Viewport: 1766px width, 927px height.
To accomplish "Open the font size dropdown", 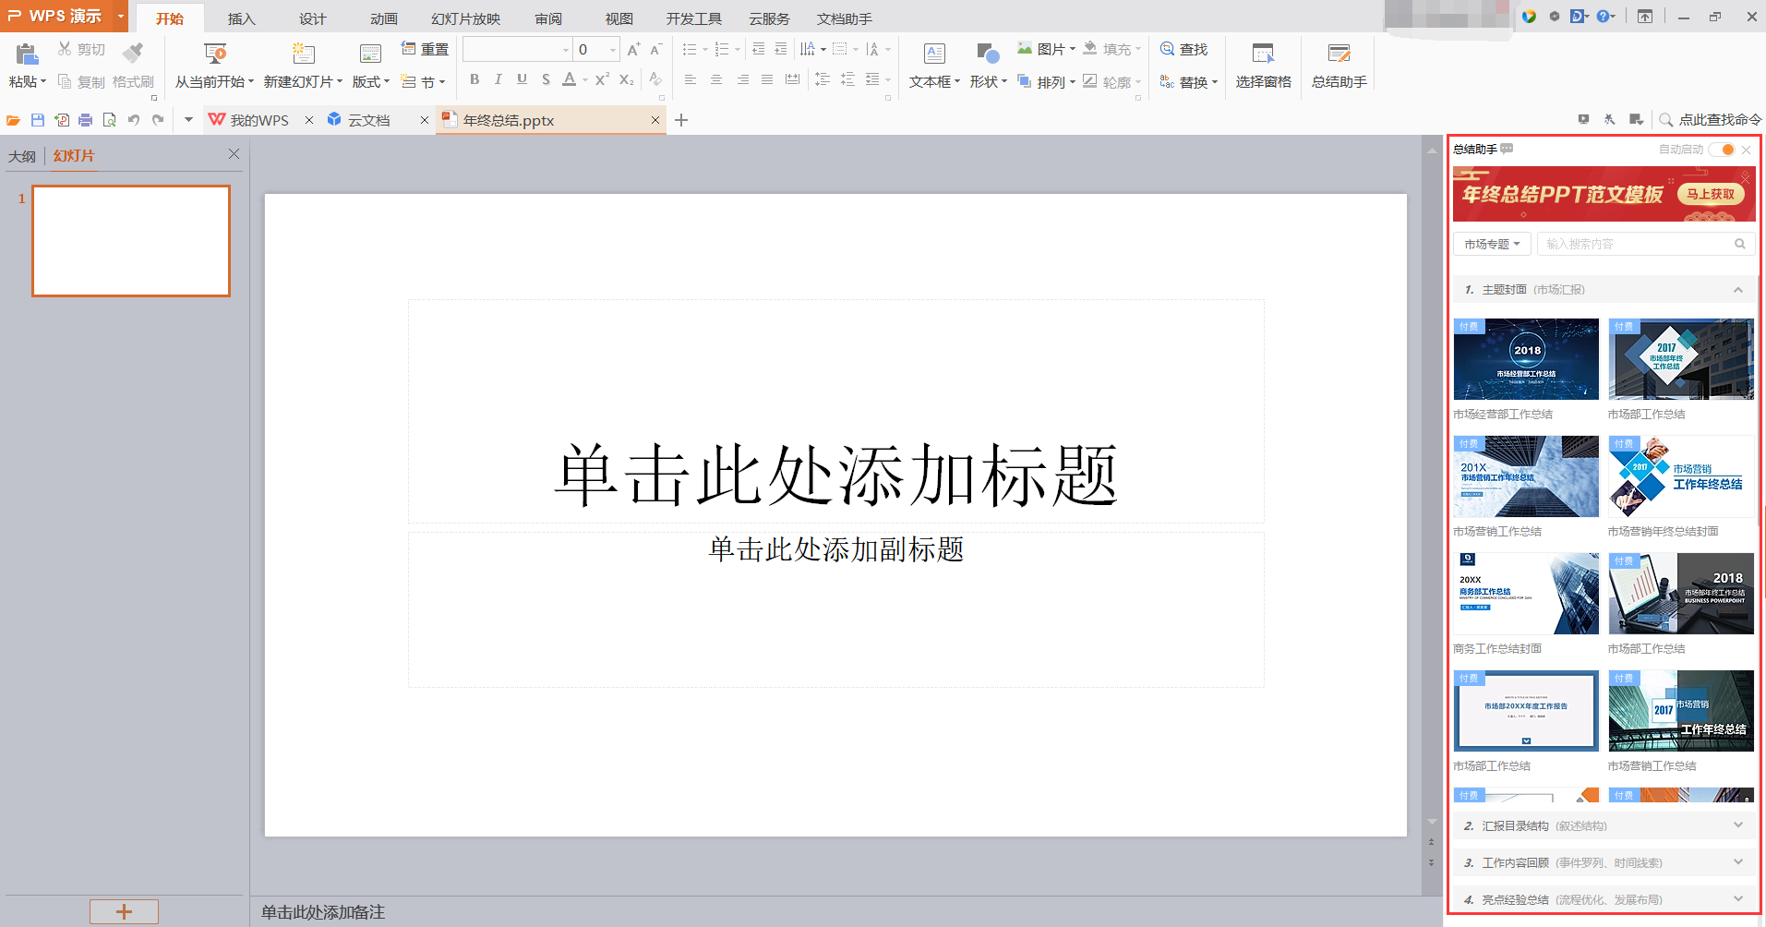I will click(613, 50).
